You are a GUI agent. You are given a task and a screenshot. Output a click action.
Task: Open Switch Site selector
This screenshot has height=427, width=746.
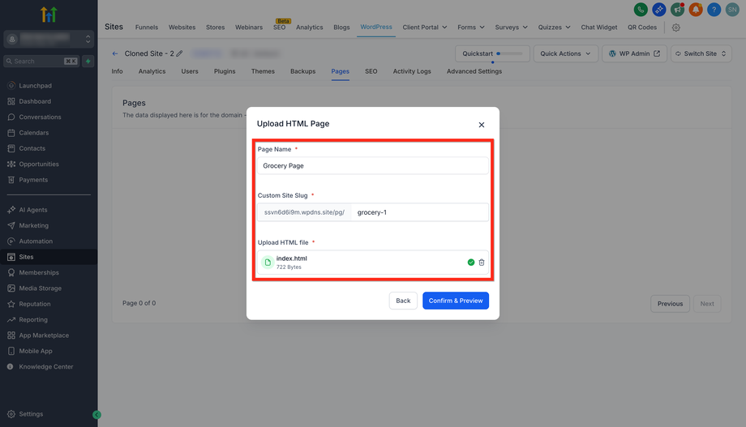pyautogui.click(x=701, y=53)
